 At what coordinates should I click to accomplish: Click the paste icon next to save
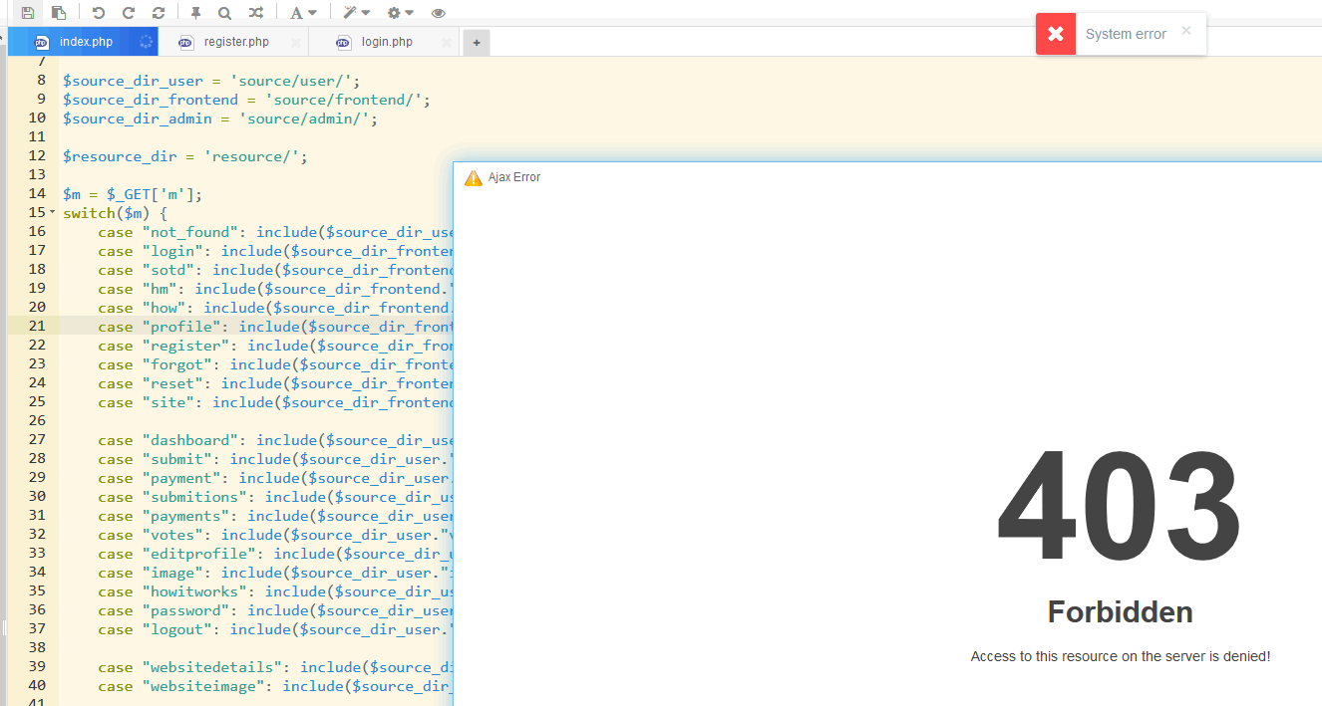tap(59, 13)
